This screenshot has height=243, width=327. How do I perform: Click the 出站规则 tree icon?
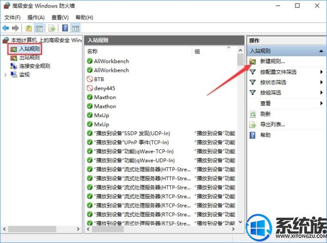click(14, 58)
